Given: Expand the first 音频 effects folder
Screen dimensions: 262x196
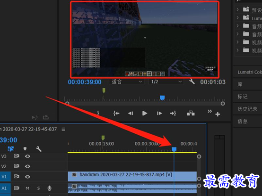Looking at the screenshot, I should [237, 26].
